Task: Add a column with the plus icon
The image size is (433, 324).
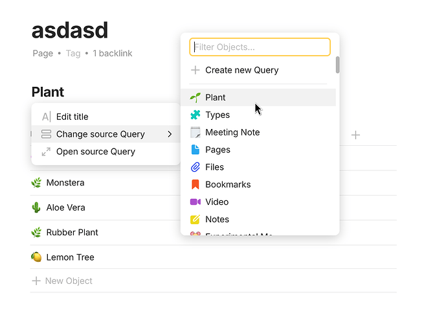Action: (x=356, y=135)
